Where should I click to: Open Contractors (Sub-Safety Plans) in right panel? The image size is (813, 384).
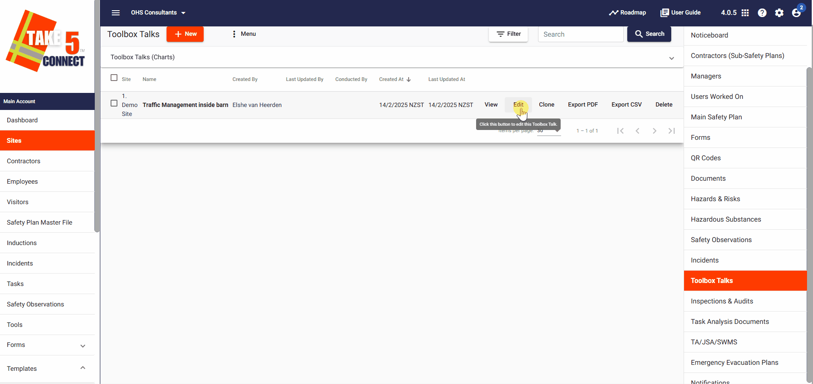pos(745,56)
